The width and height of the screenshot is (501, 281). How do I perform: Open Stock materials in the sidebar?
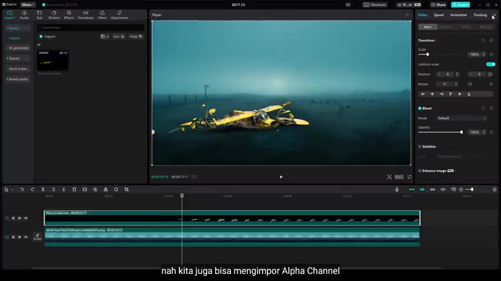tap(19, 69)
